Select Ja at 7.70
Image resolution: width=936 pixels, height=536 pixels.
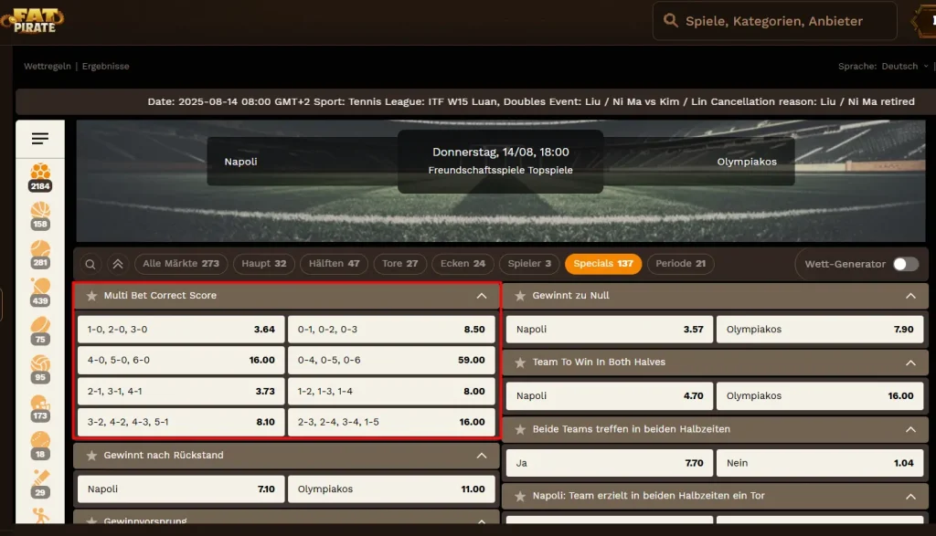pyautogui.click(x=610, y=463)
